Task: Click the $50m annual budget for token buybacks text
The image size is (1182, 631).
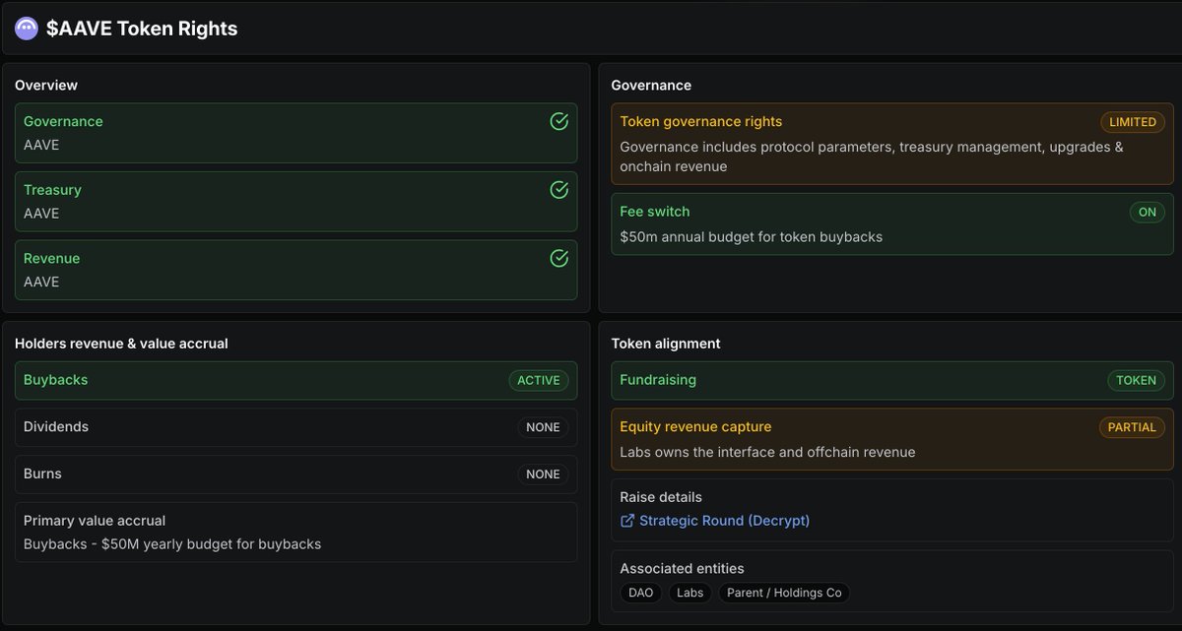Action: 751,236
